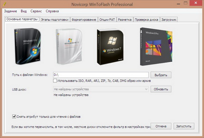Image resolution: width=204 pixels, height=138 pixels.
Task: Enable the ISO, RAR, ARJ archive checkbox
Action: point(55,81)
